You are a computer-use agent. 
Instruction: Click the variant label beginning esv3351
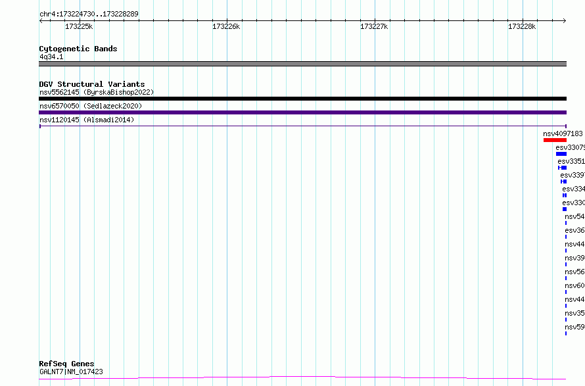tap(571, 161)
